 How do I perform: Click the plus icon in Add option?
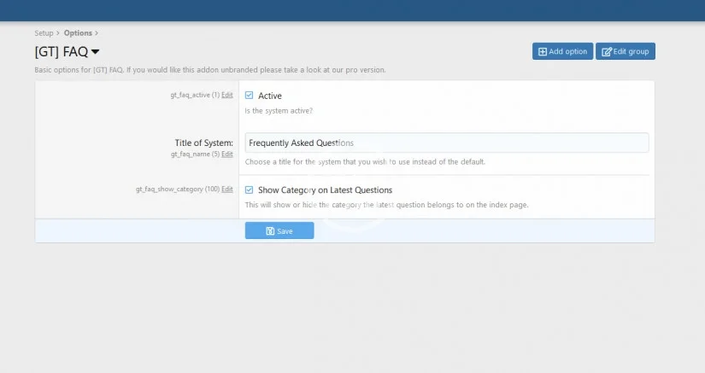click(542, 52)
